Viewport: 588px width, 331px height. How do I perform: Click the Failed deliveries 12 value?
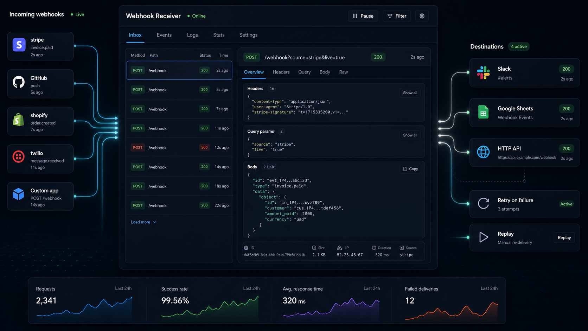point(410,300)
